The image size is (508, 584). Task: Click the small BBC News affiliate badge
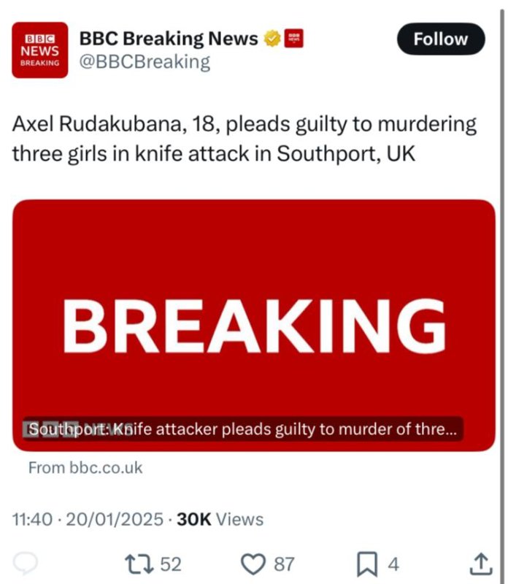click(x=293, y=39)
